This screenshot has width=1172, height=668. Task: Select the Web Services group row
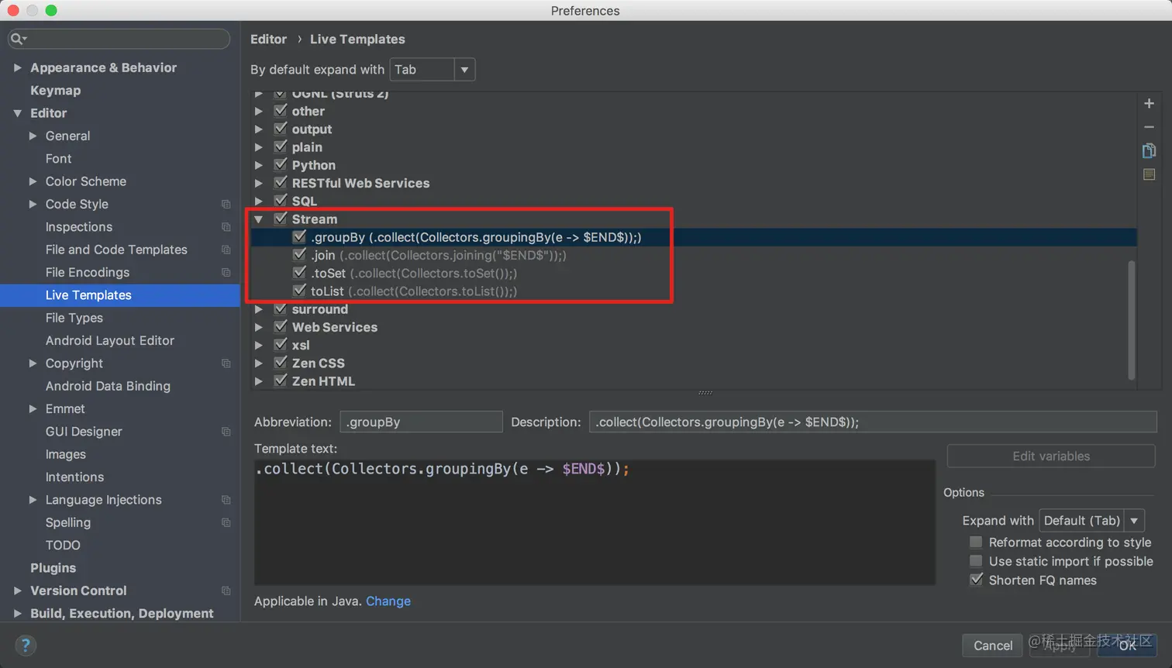(x=695, y=328)
